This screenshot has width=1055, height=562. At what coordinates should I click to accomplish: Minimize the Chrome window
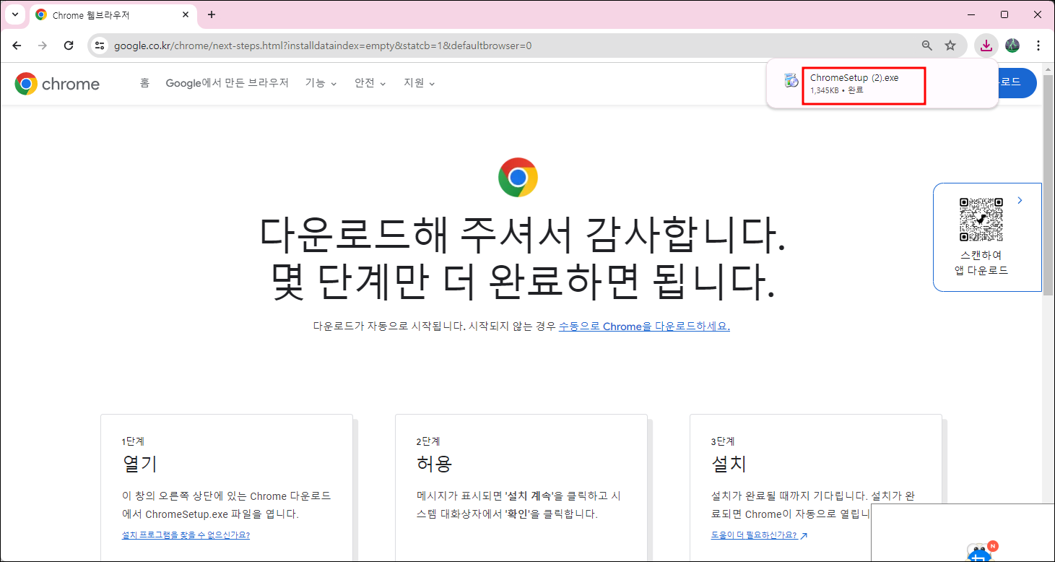[971, 14]
